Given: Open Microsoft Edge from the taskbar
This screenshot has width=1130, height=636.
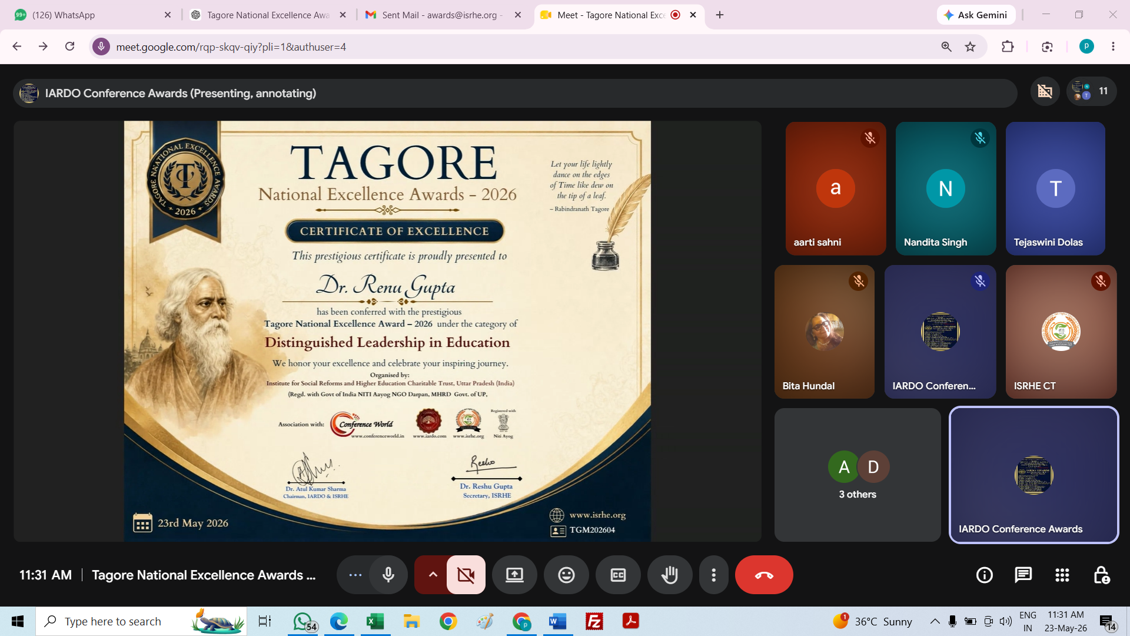Looking at the screenshot, I should point(339,621).
